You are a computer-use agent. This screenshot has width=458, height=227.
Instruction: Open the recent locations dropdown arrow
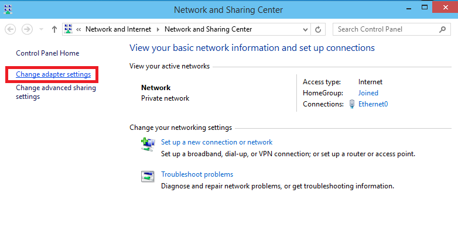point(41,29)
